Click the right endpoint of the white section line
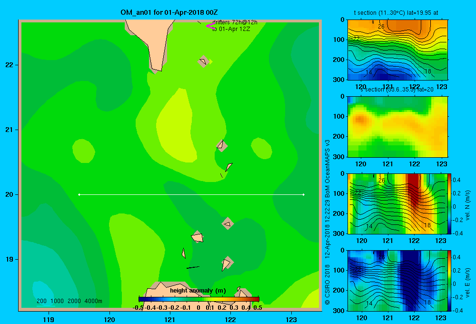Viewport: 476px width, 324px height. point(304,194)
